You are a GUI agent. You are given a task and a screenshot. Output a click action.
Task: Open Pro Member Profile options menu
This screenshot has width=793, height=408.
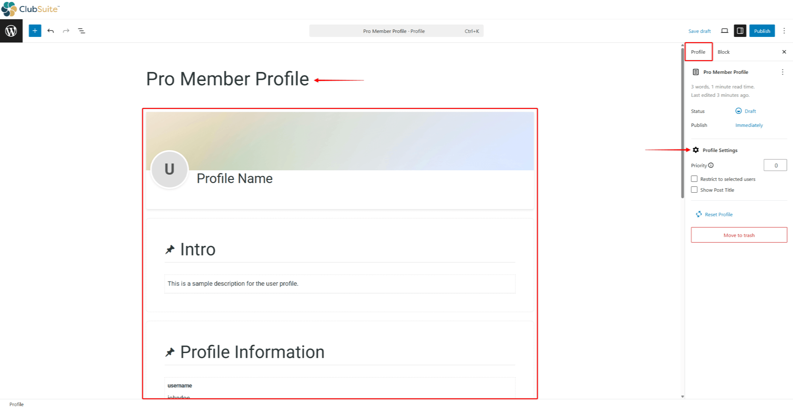tap(783, 72)
